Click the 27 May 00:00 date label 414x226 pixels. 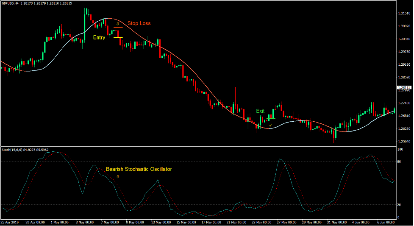[286, 222]
